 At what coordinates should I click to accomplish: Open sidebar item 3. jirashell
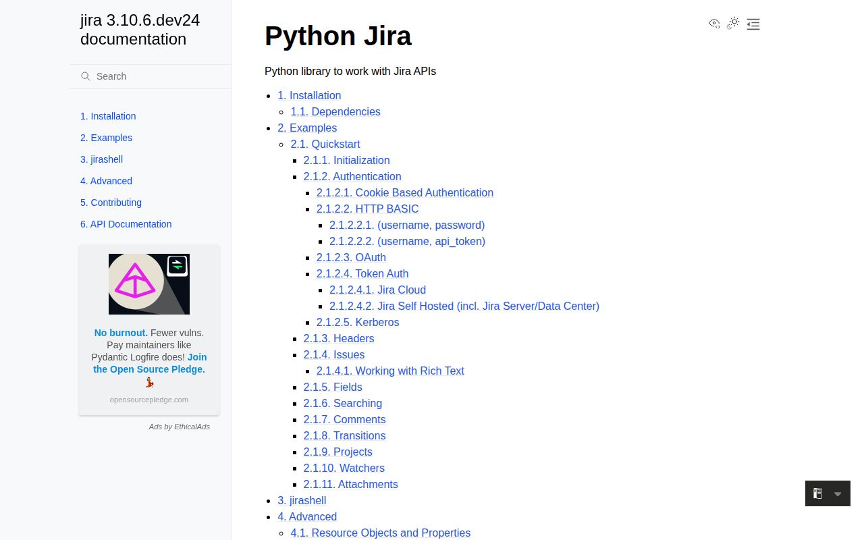101,159
